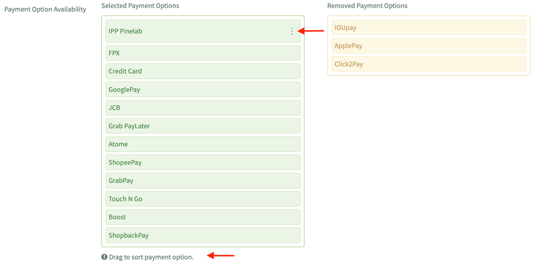Select the IPP Pinelab payment option
Image resolution: width=552 pixels, height=265 pixels.
point(202,31)
